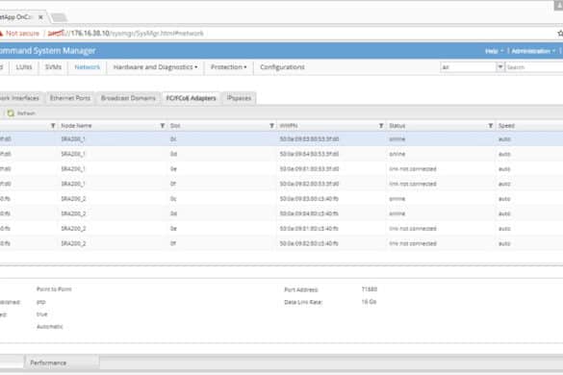Open a new browser tab
The image size is (563, 375).
(59, 17)
